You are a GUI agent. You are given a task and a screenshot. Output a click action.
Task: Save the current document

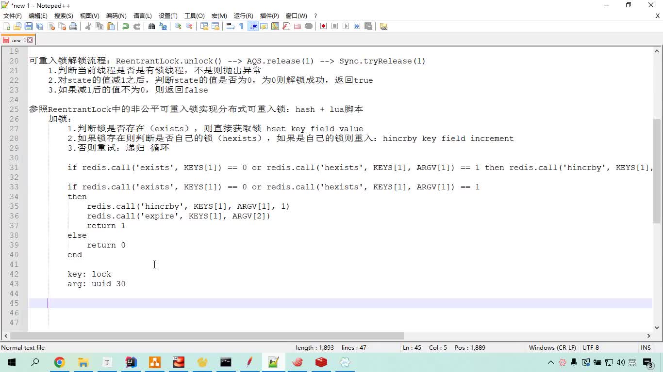[x=29, y=27]
